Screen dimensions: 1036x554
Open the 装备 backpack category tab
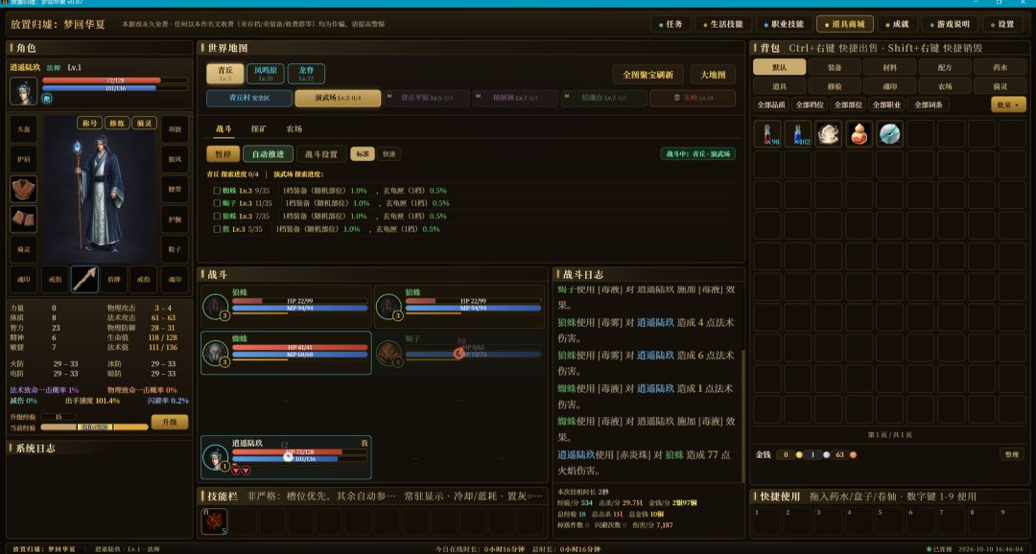(835, 67)
